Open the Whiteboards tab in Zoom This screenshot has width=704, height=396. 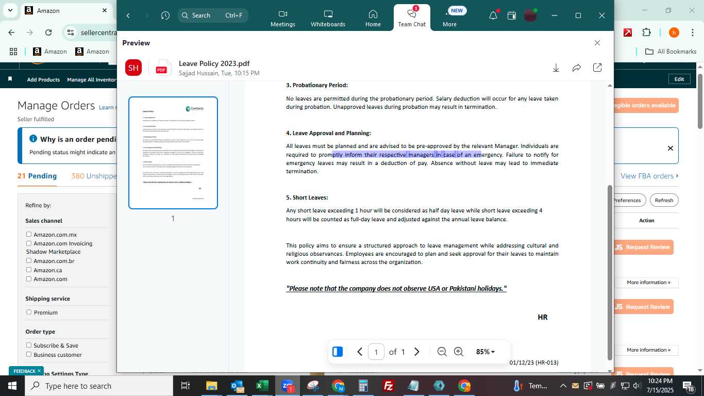pyautogui.click(x=328, y=18)
